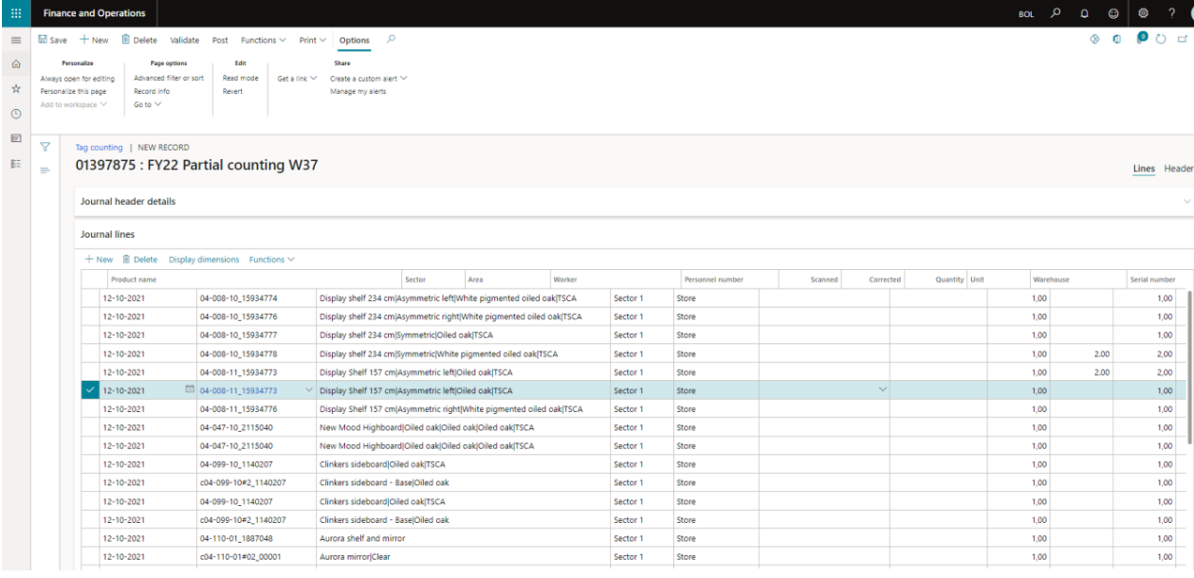
Task: Open the date picker calendar icon in selected row
Action: pos(189,390)
